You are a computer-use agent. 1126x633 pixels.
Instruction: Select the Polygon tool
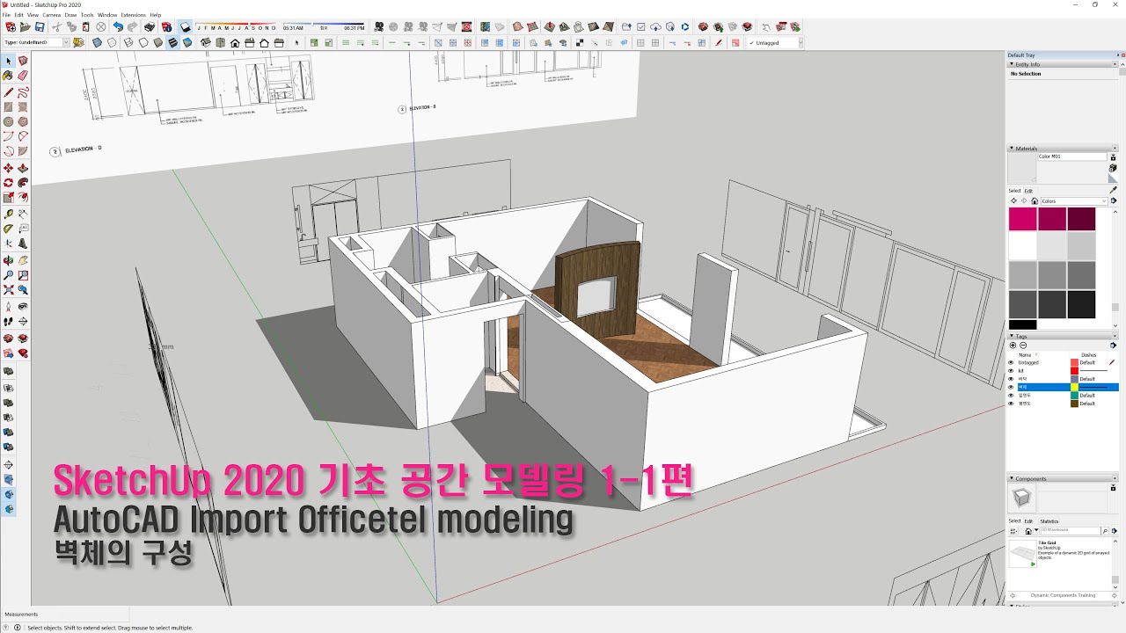click(23, 121)
